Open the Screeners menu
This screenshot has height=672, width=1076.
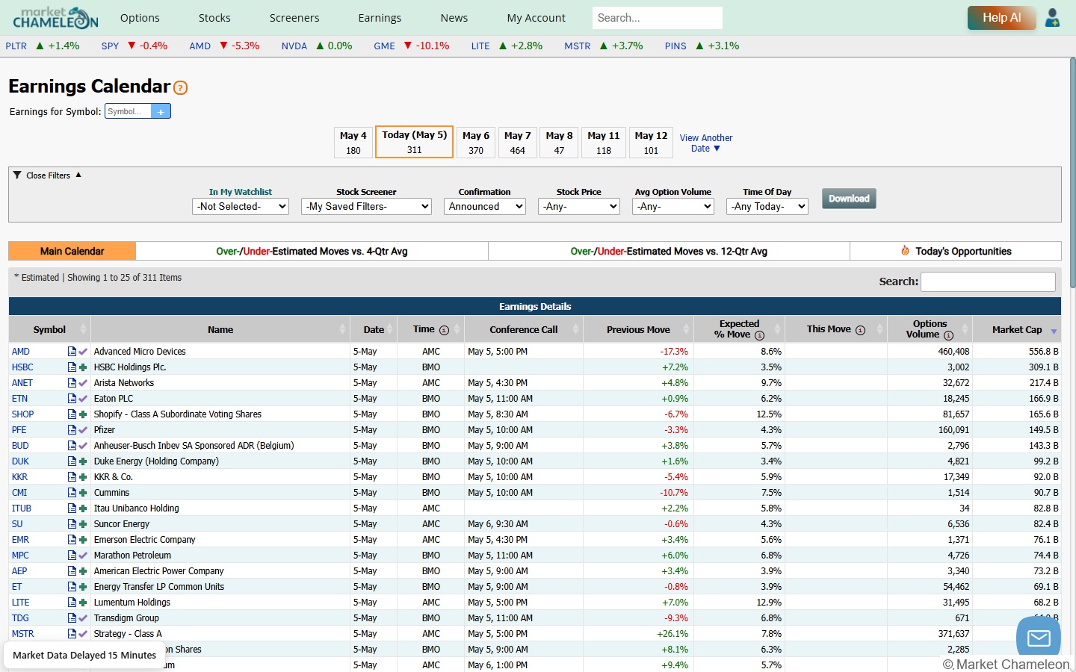pos(294,18)
